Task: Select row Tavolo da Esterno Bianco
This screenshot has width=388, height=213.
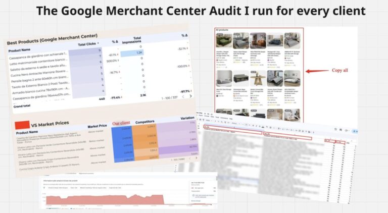Action: (41, 85)
